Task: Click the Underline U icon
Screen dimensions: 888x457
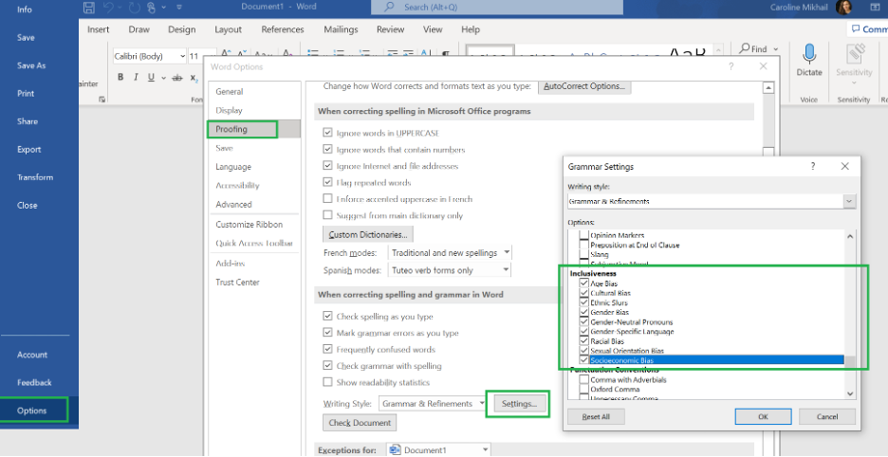Action: [151, 78]
